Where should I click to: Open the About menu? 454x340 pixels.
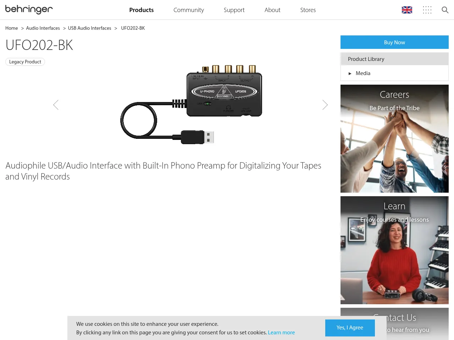coord(272,10)
